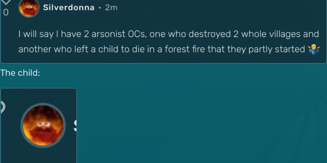Click the vote score showing 0
Screen dimensions: 327x163
(x=5, y=13)
